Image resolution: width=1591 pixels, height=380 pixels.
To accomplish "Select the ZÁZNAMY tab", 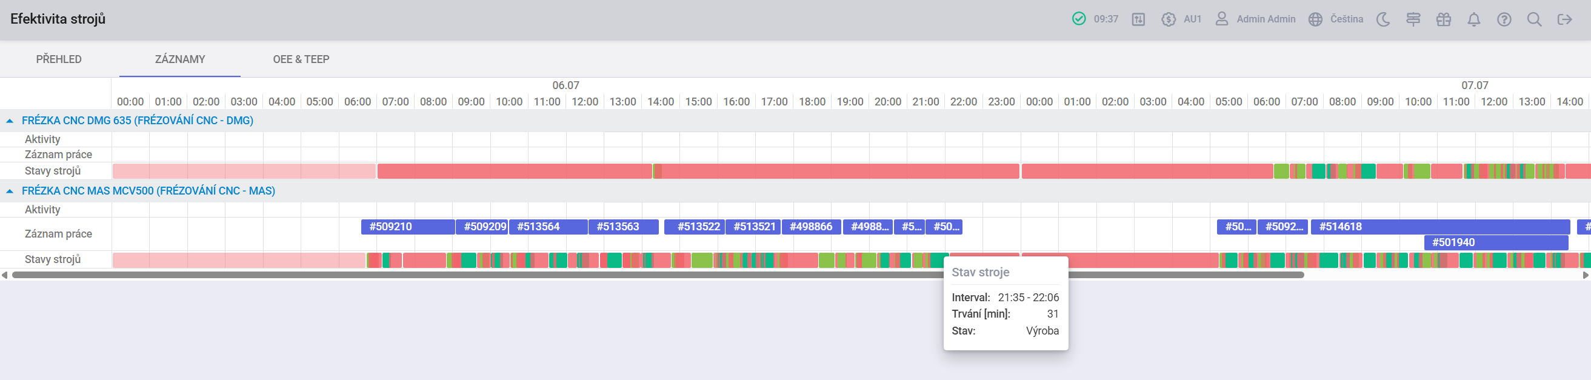I will pyautogui.click(x=180, y=59).
